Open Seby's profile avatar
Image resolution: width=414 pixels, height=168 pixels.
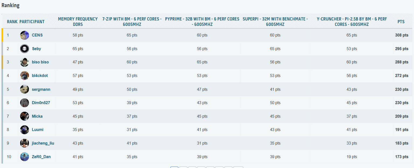click(x=25, y=49)
